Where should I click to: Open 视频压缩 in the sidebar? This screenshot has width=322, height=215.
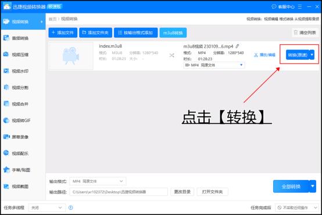click(23, 55)
